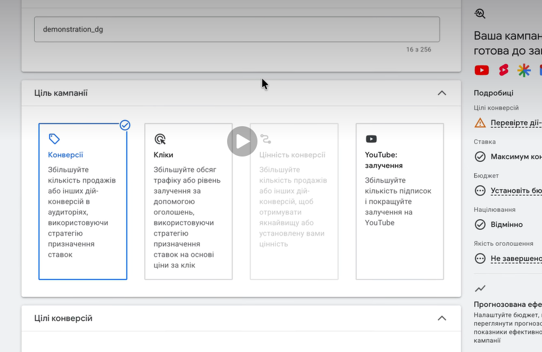Click the multicolor Discover asterisk icon
Viewport: 542px width, 352px height.
coord(524,70)
